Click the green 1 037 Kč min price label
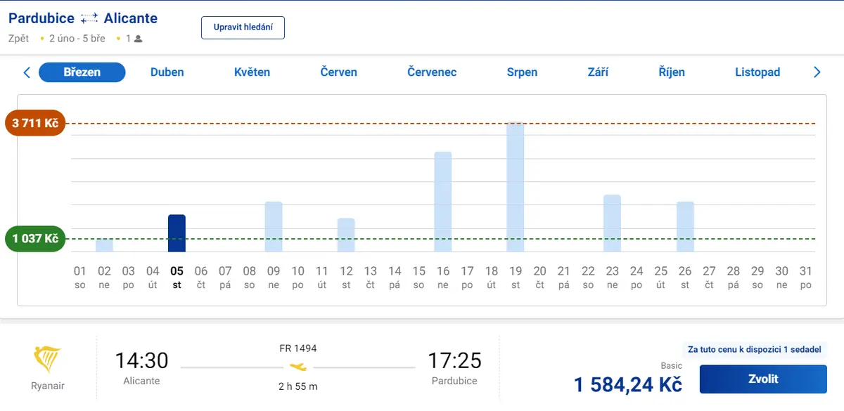Viewport: 844px width, 411px height. click(x=35, y=239)
